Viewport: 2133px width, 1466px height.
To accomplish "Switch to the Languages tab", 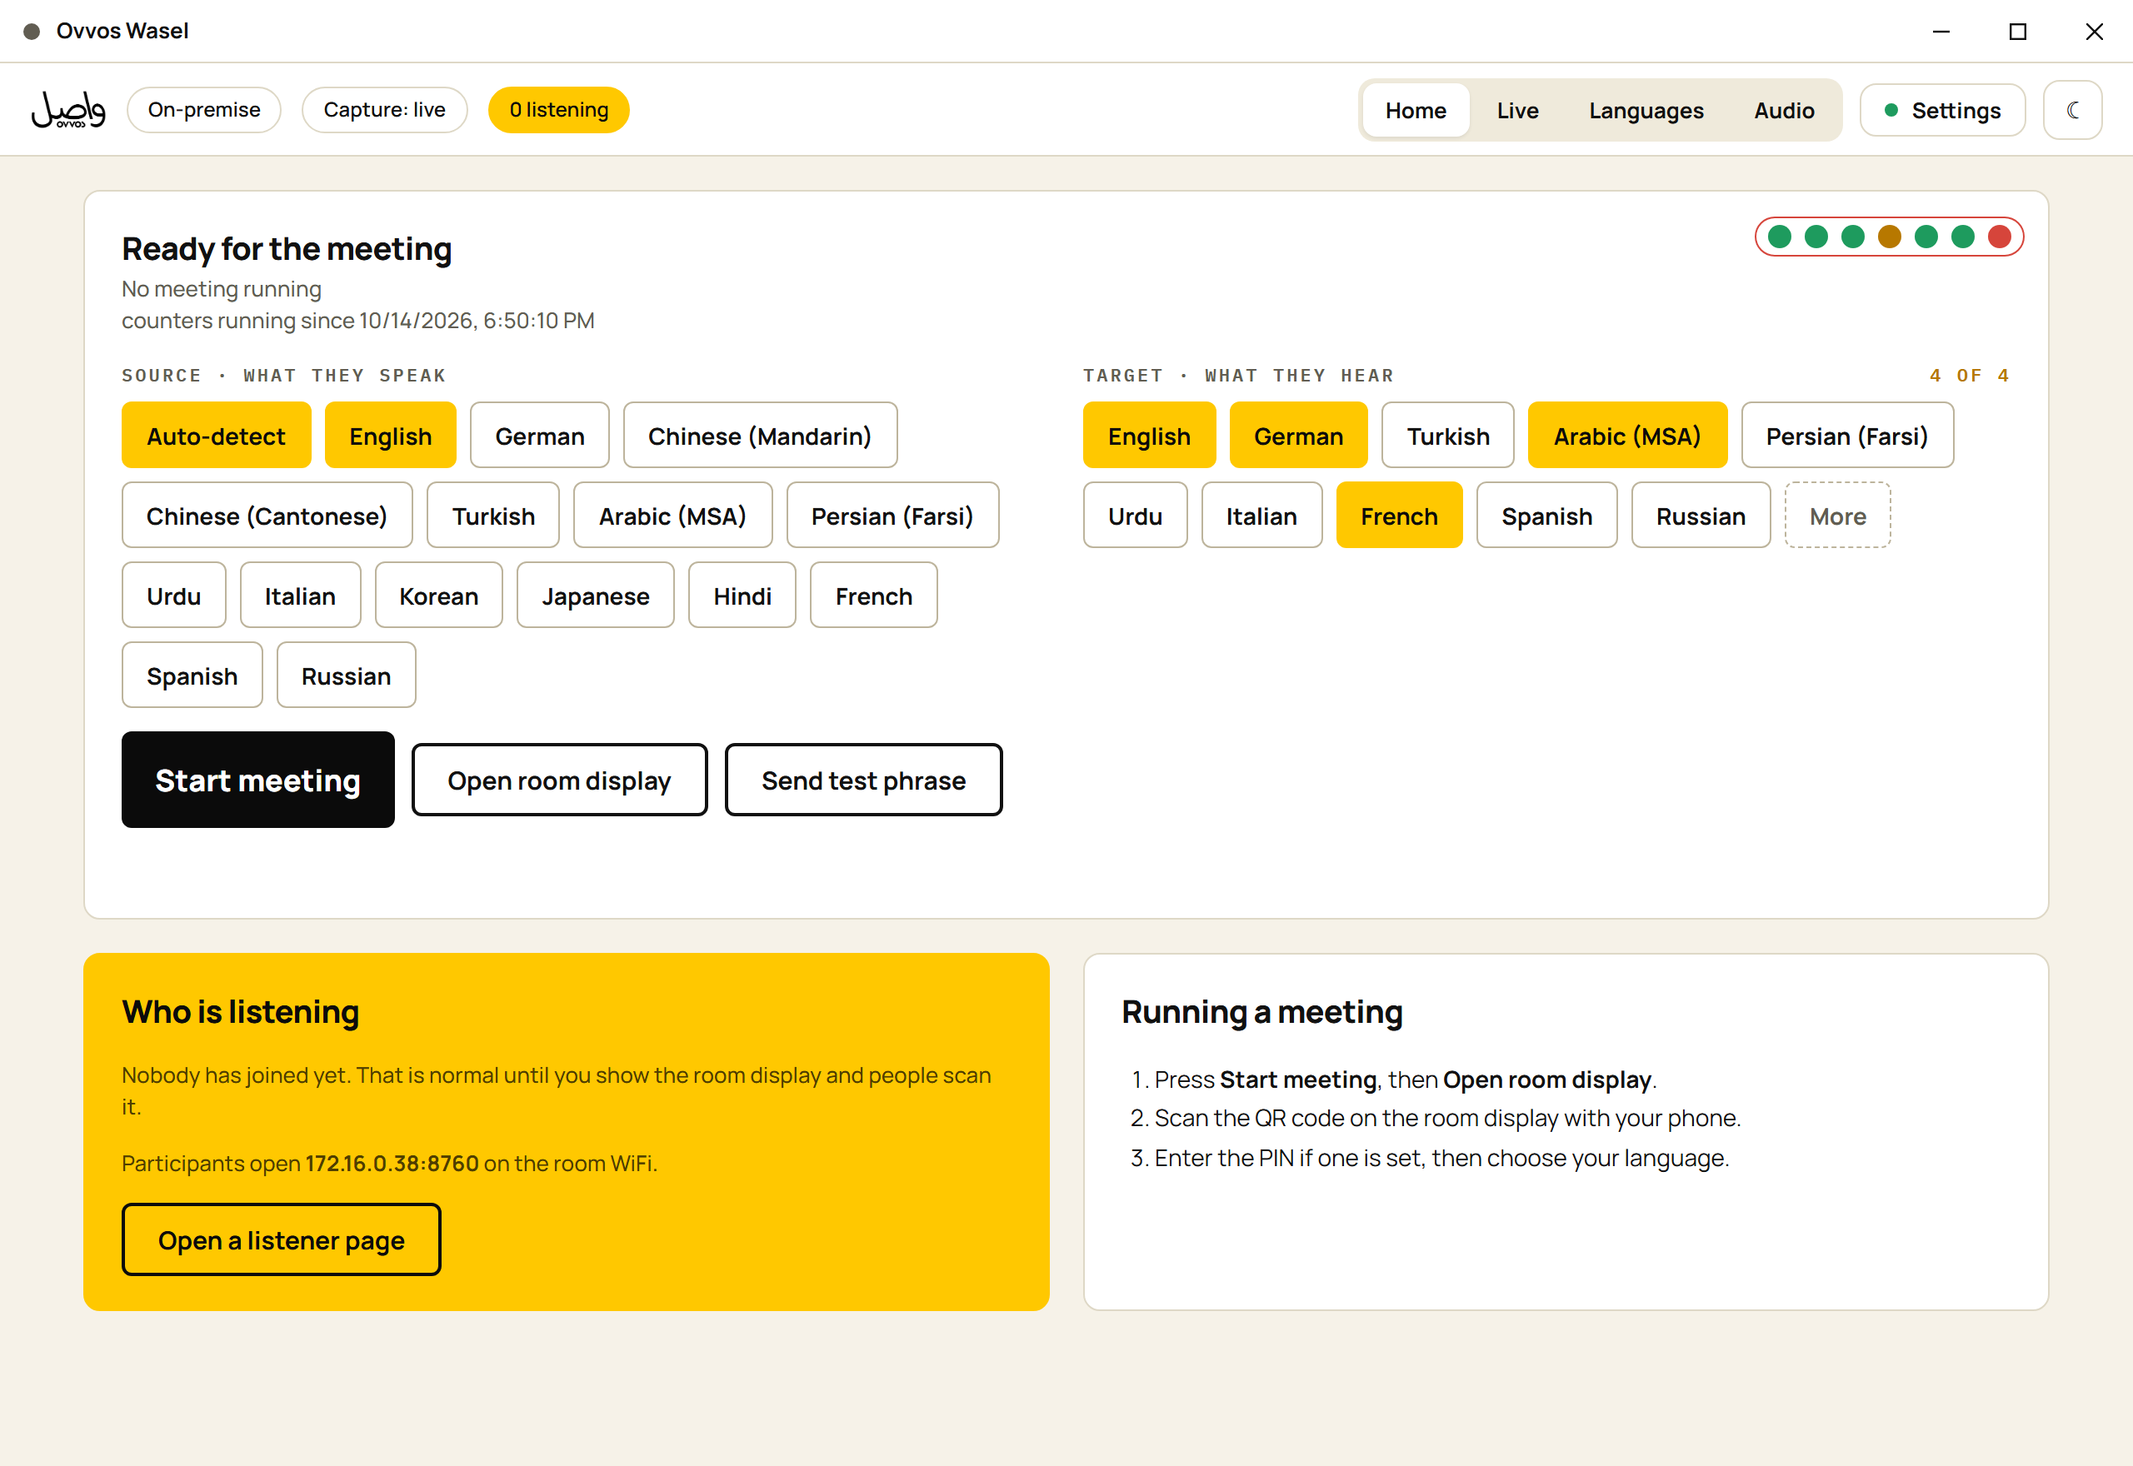I will (x=1646, y=110).
